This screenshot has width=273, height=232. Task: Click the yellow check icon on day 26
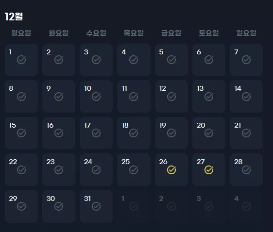[x=171, y=170]
